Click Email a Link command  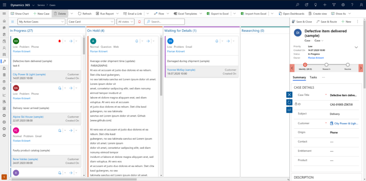point(133,14)
